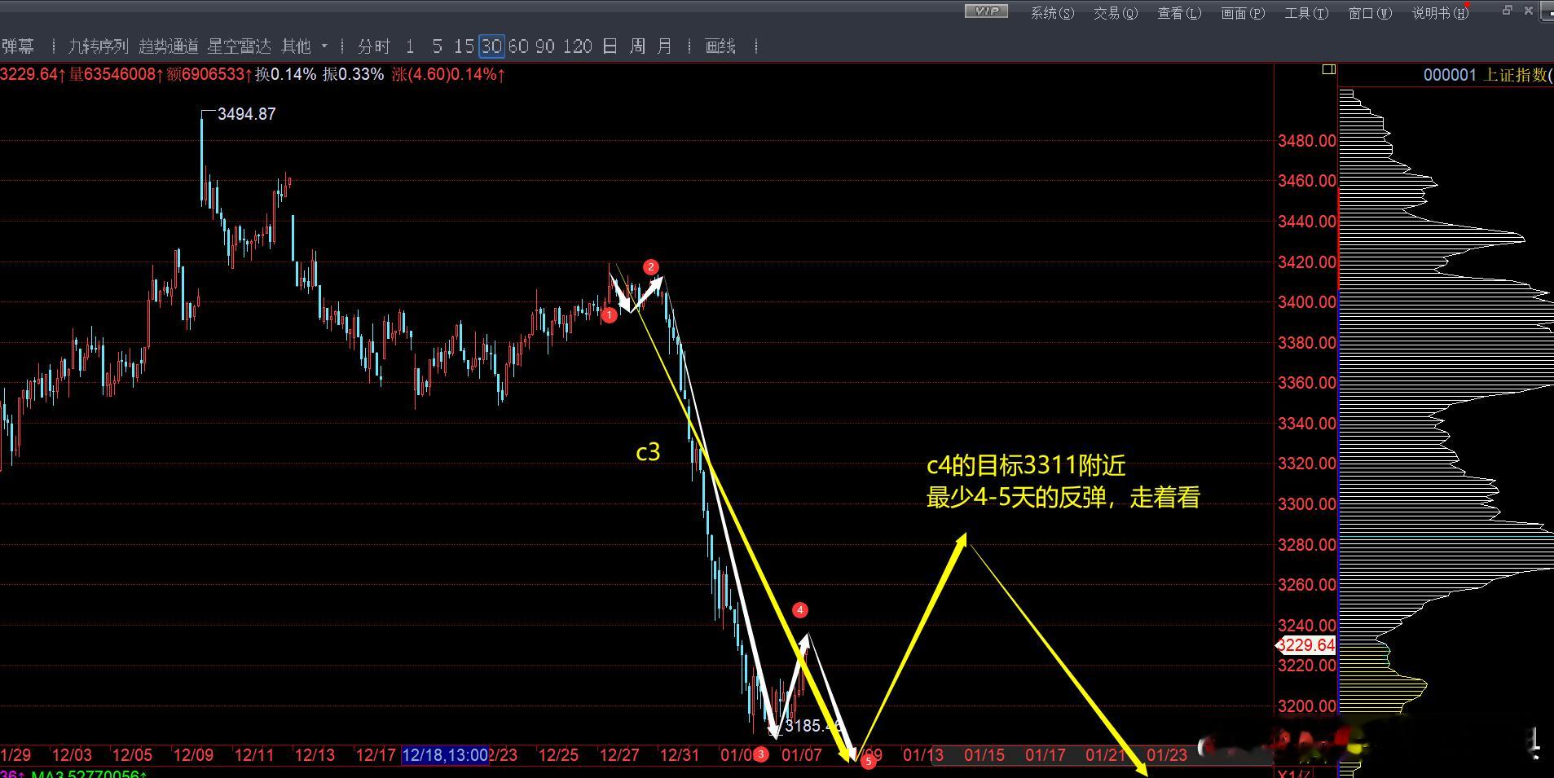The height and width of the screenshot is (778, 1554).
Task: Click the 3494.87 high price label
Action: (247, 114)
